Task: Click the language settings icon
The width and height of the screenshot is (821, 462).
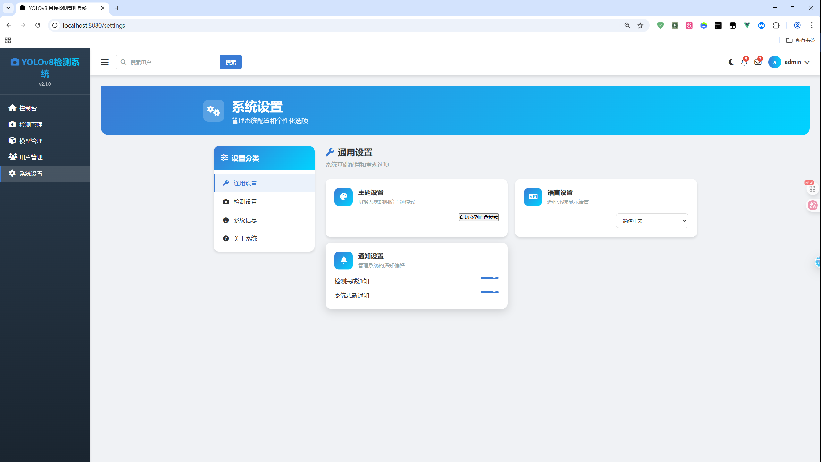Action: tap(533, 197)
